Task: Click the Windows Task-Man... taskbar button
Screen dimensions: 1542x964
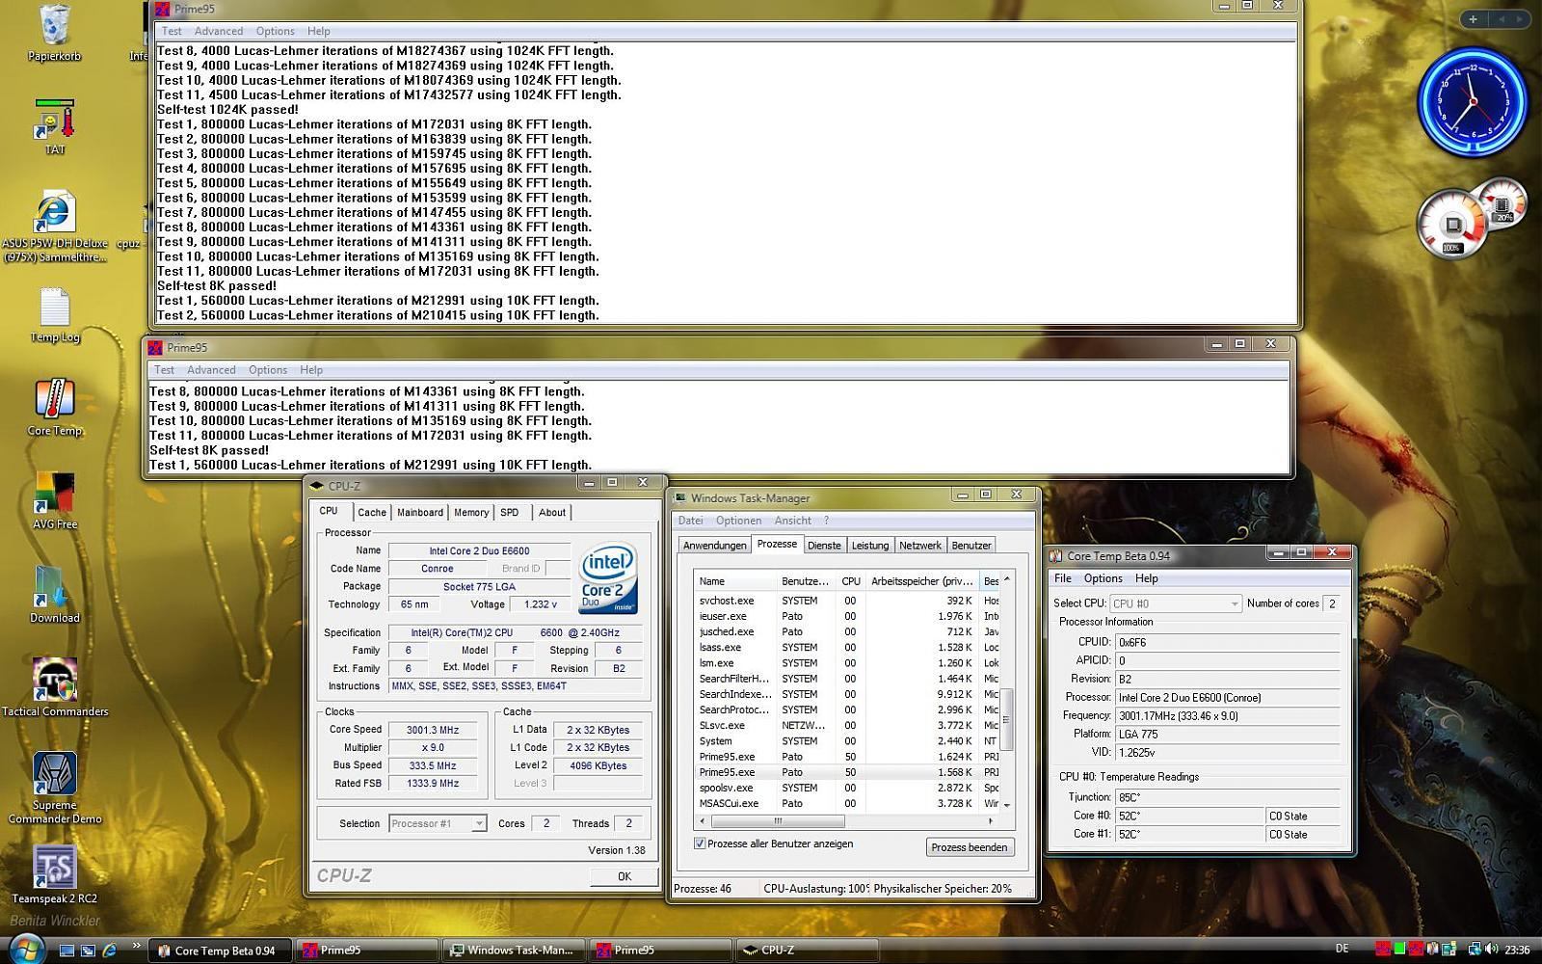Action: (516, 951)
